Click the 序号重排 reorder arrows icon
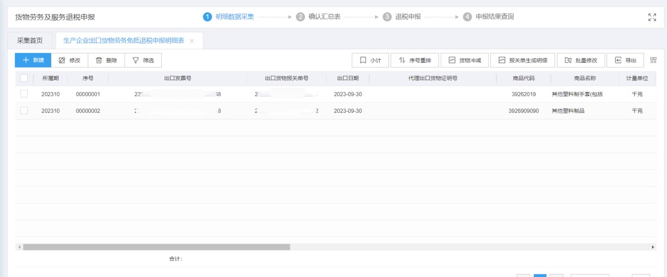This screenshot has height=277, width=667. 402,60
